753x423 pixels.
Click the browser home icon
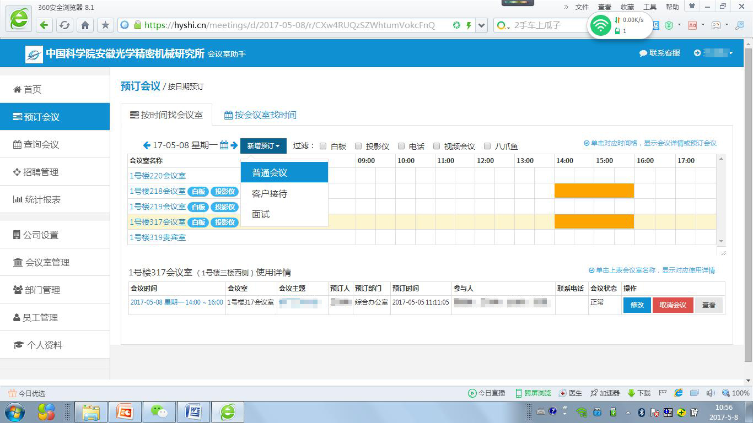[85, 25]
